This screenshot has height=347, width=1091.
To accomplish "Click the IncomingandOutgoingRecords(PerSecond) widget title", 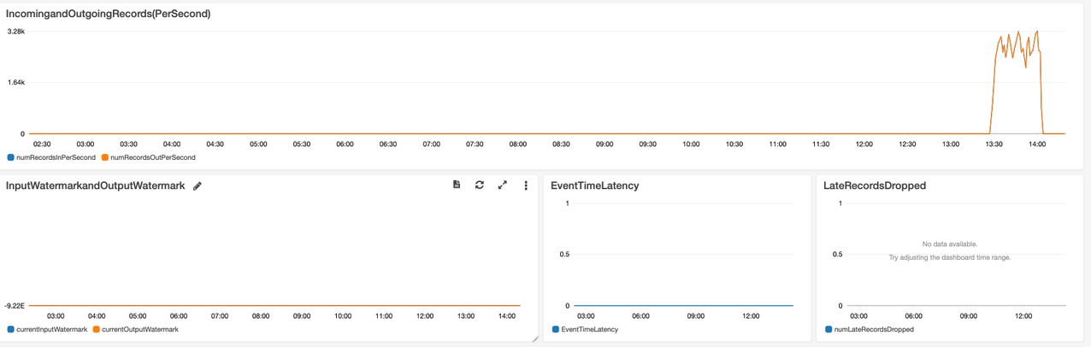I will coord(109,14).
